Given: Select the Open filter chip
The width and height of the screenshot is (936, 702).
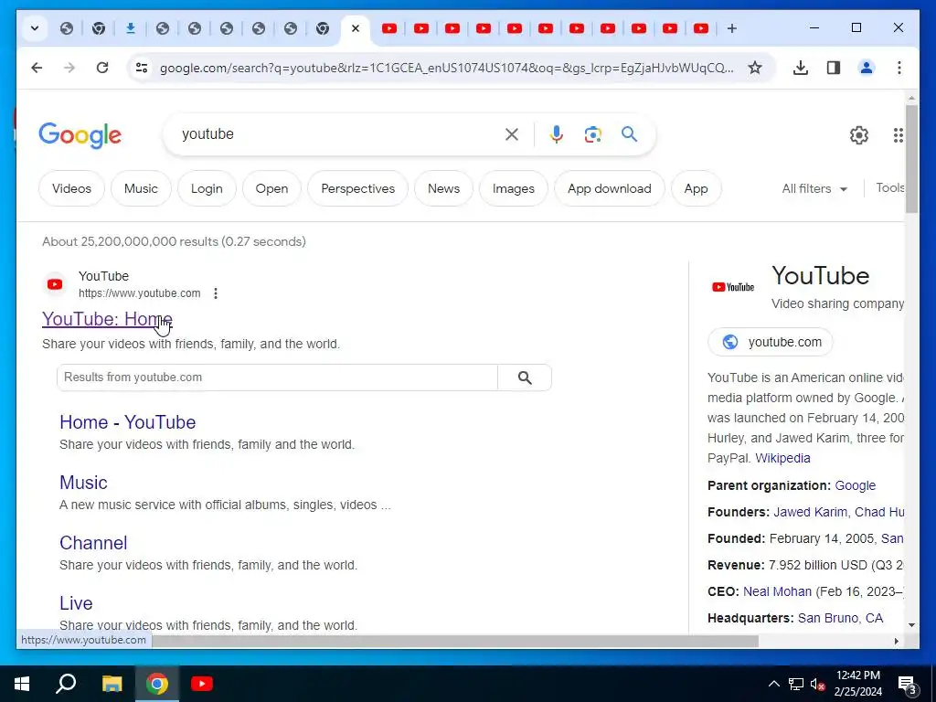Looking at the screenshot, I should (271, 188).
